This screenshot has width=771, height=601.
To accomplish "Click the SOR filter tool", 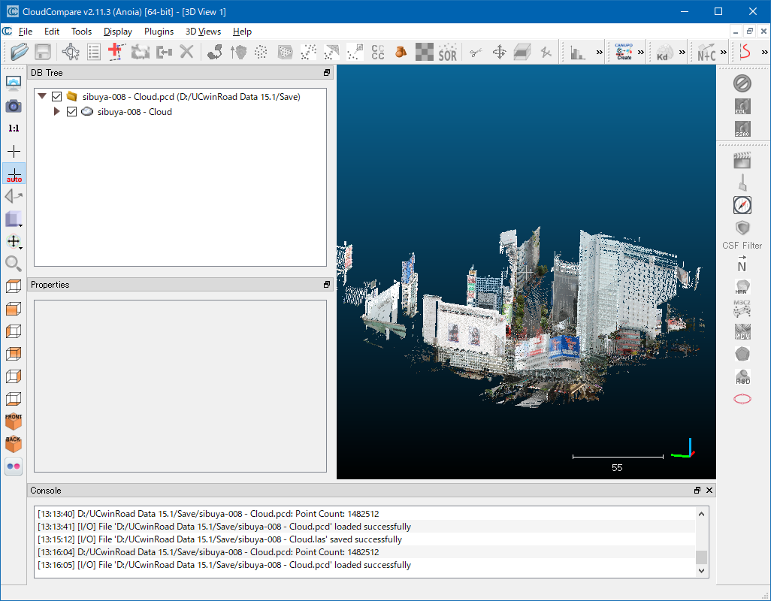I will click(447, 53).
